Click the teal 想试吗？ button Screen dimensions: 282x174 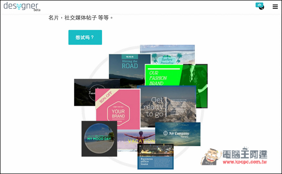click(85, 38)
